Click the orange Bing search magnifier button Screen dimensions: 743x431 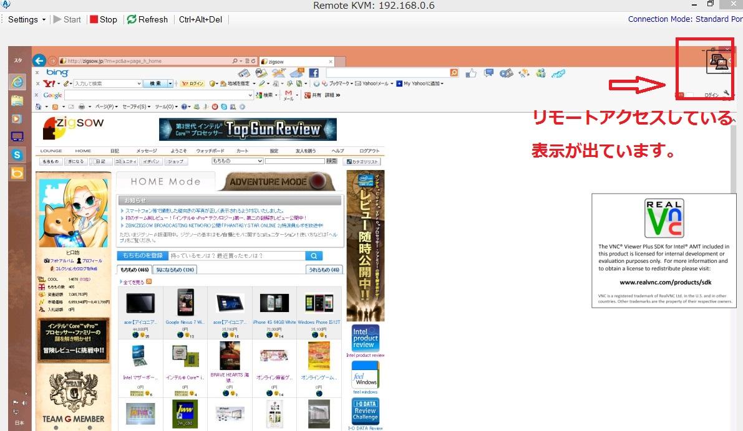454,73
